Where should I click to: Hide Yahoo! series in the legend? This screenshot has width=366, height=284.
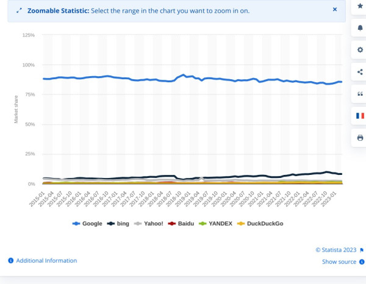(x=149, y=224)
